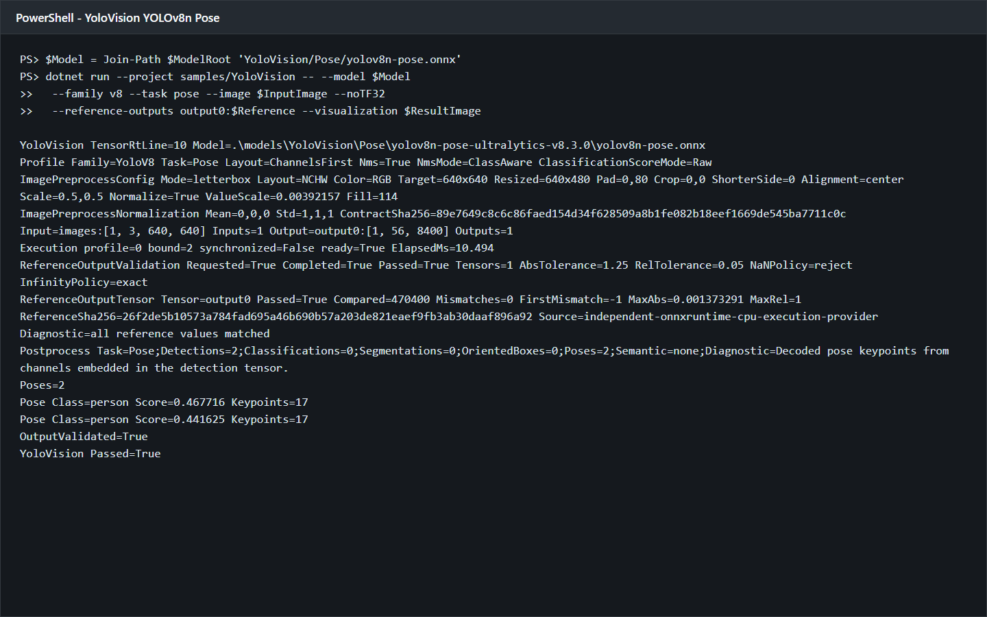The width and height of the screenshot is (987, 617).
Task: Click the 'Input=images:[1, 3, 640, 640]' line
Action: click(x=267, y=231)
